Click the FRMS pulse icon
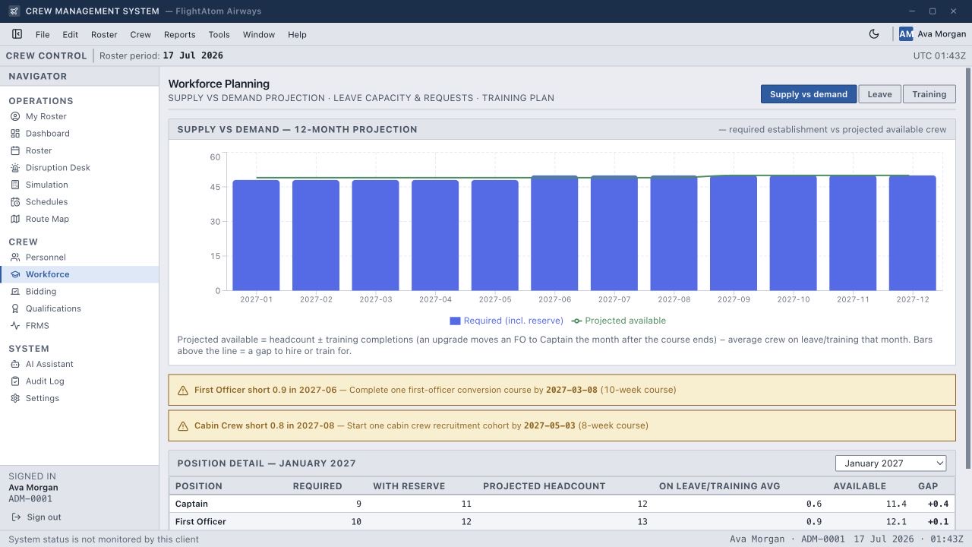The image size is (972, 547). click(x=15, y=326)
